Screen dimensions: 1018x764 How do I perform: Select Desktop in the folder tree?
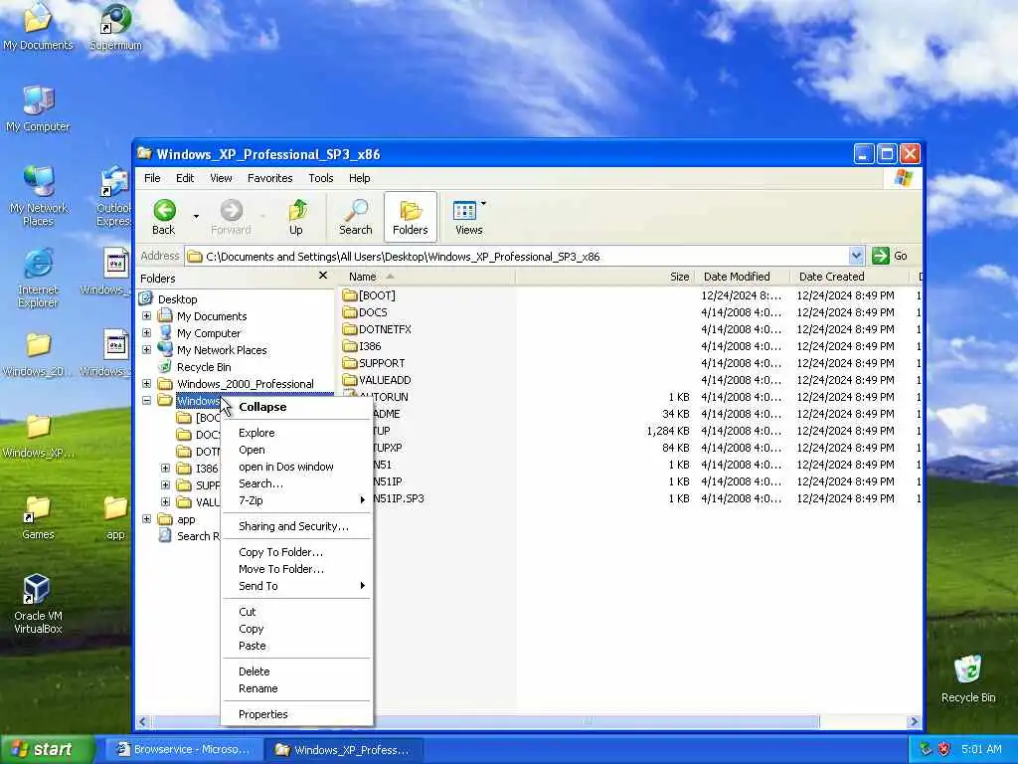pos(177,298)
